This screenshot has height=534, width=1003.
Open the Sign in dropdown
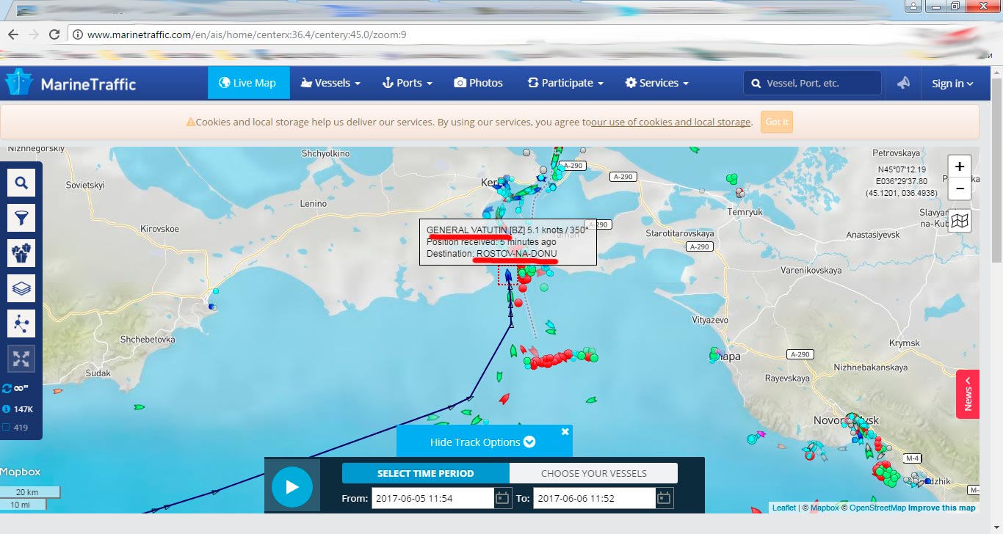click(952, 83)
